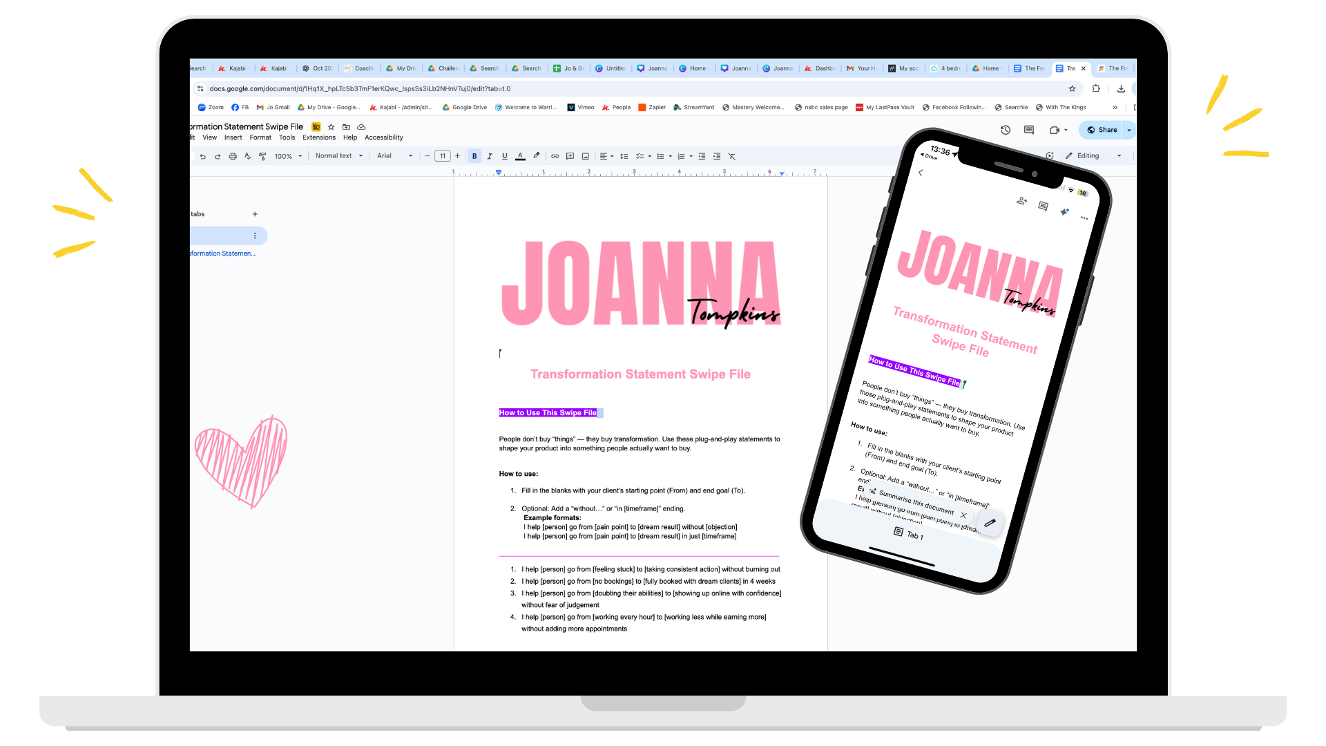Click the insert image icon
This screenshot has width=1326, height=746.
coord(585,156)
